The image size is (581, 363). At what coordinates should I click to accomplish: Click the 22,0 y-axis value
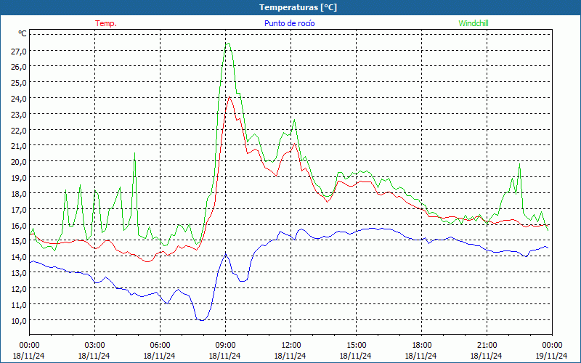(19, 131)
